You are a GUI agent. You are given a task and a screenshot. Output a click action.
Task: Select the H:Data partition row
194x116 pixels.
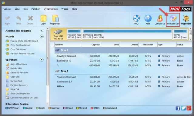pos(123,86)
